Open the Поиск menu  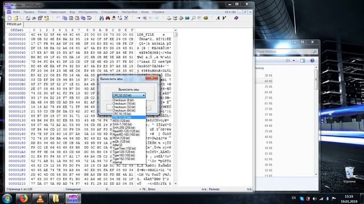(x=42, y=12)
